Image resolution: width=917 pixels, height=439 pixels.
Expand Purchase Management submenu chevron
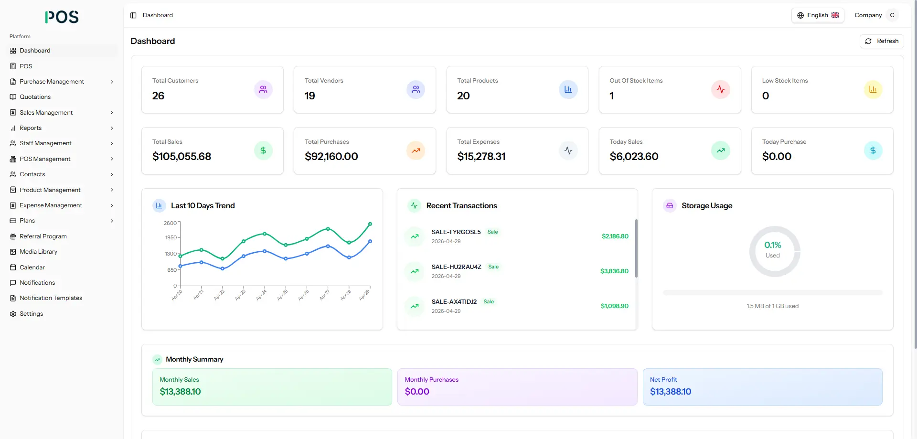(112, 82)
